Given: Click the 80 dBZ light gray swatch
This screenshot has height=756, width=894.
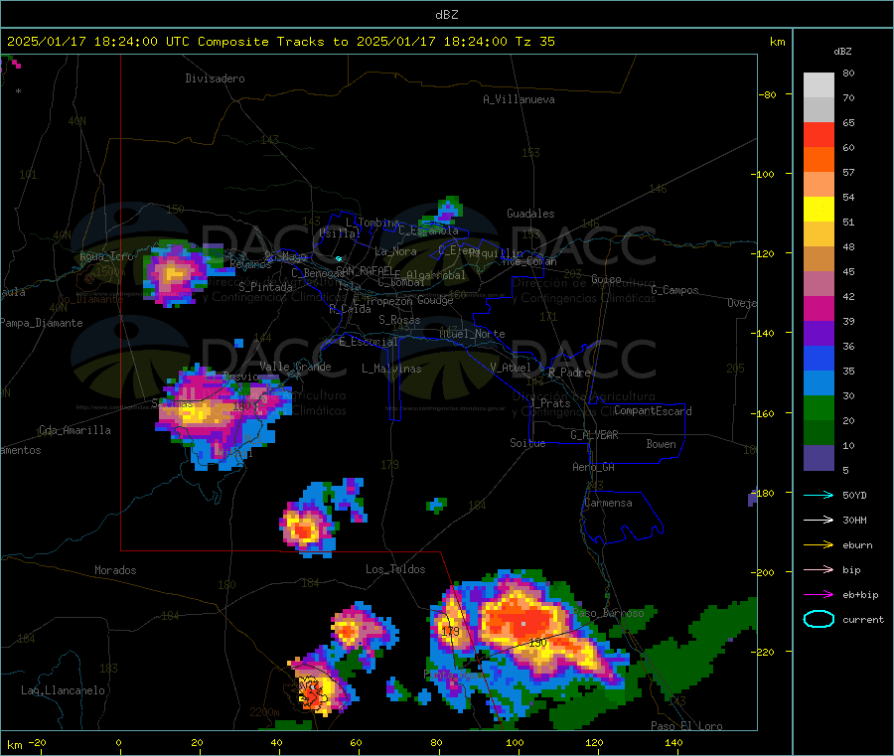Looking at the screenshot, I should [x=819, y=85].
